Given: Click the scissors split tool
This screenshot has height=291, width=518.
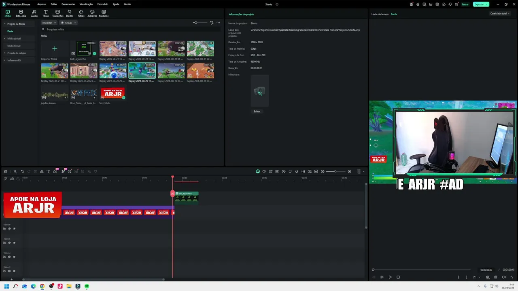Looking at the screenshot, I should (42, 171).
